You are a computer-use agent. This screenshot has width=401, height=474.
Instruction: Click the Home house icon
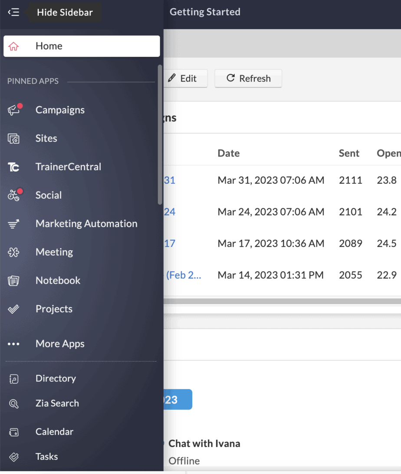pos(13,46)
